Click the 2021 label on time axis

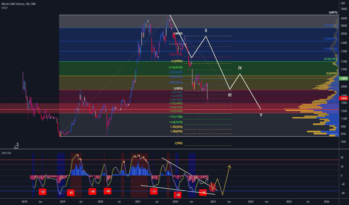point(138,202)
